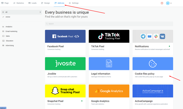
Task: Click the Facebook "f" logo icon
Action: [54, 36]
